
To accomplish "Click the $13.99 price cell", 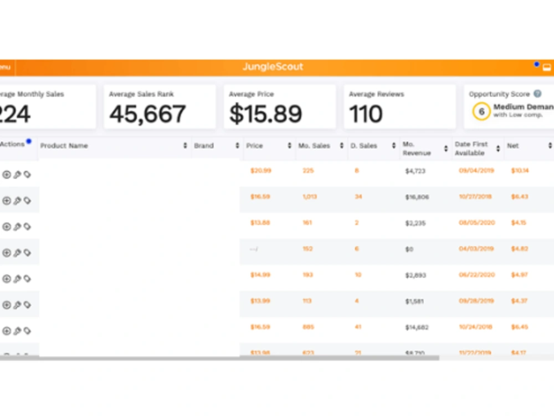I will (260, 301).
